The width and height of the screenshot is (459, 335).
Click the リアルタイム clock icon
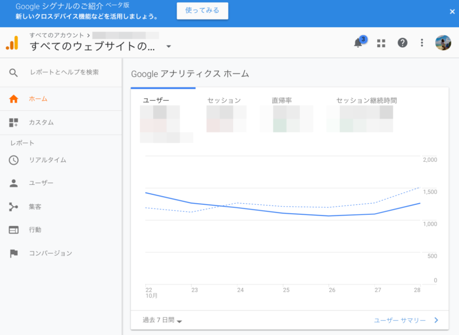(x=14, y=160)
